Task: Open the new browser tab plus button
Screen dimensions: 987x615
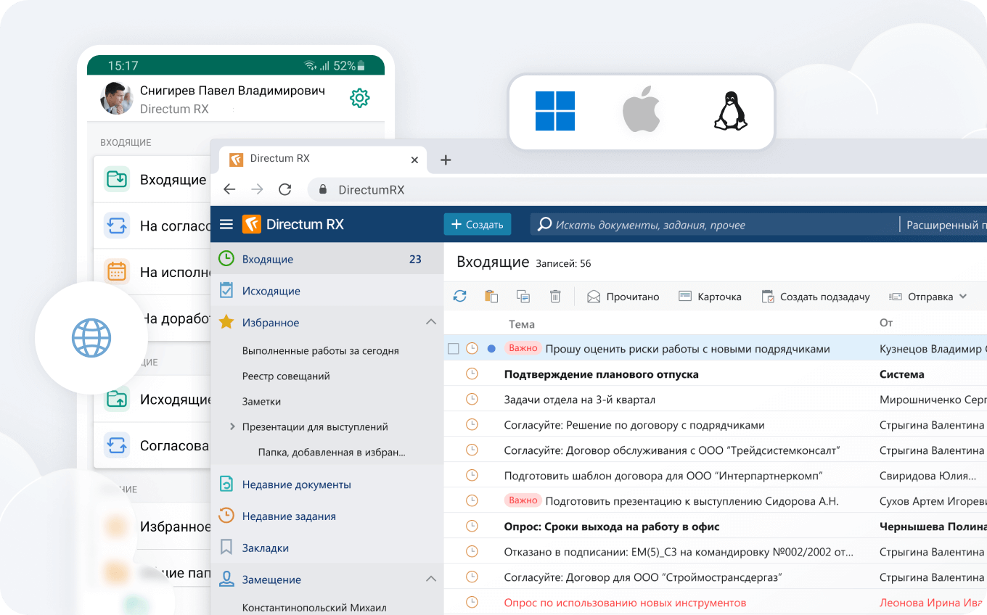Action: pyautogui.click(x=446, y=160)
